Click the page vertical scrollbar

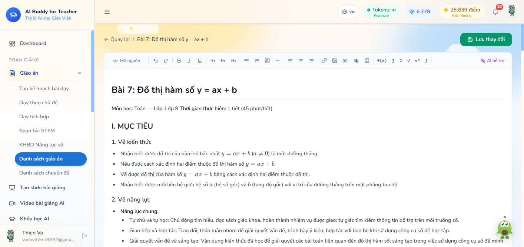(522, 37)
